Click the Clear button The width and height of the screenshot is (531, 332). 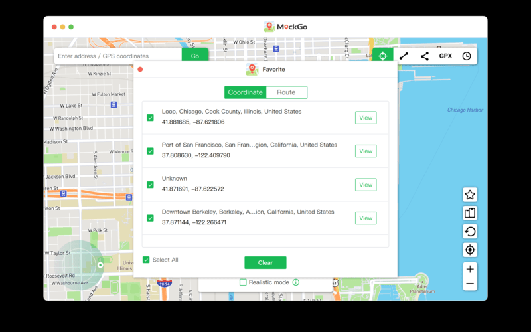265,262
